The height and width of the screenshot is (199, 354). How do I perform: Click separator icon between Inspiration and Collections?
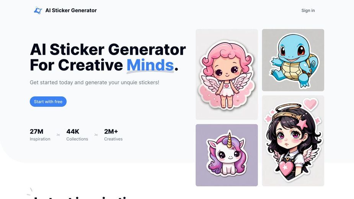tap(58, 135)
